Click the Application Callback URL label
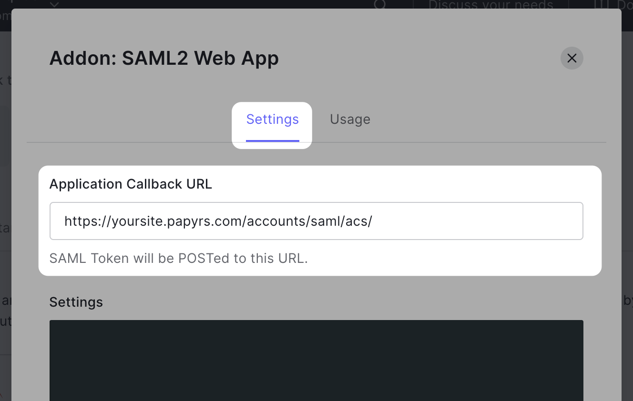This screenshot has height=401, width=633. (131, 184)
